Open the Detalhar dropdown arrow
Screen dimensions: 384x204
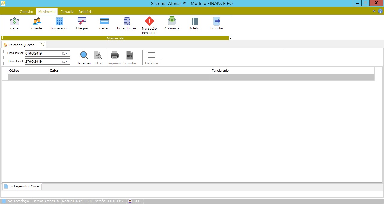point(161,58)
